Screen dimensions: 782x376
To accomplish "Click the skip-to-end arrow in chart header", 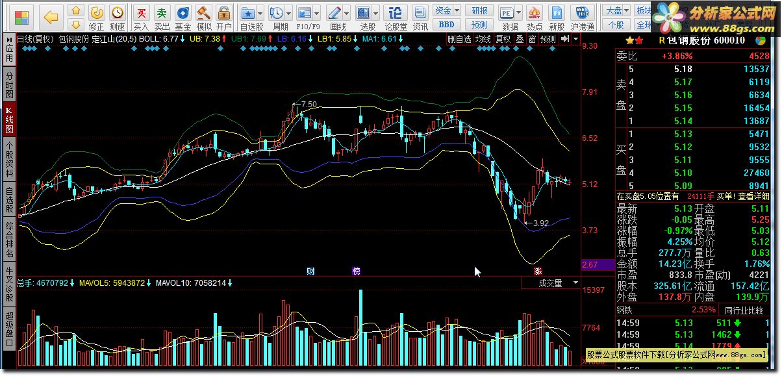I will click(565, 39).
